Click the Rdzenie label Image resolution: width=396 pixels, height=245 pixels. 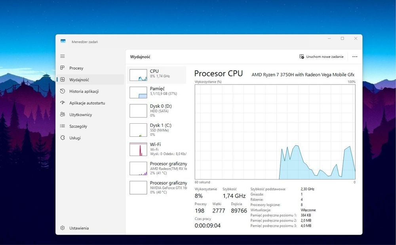coord(257,199)
